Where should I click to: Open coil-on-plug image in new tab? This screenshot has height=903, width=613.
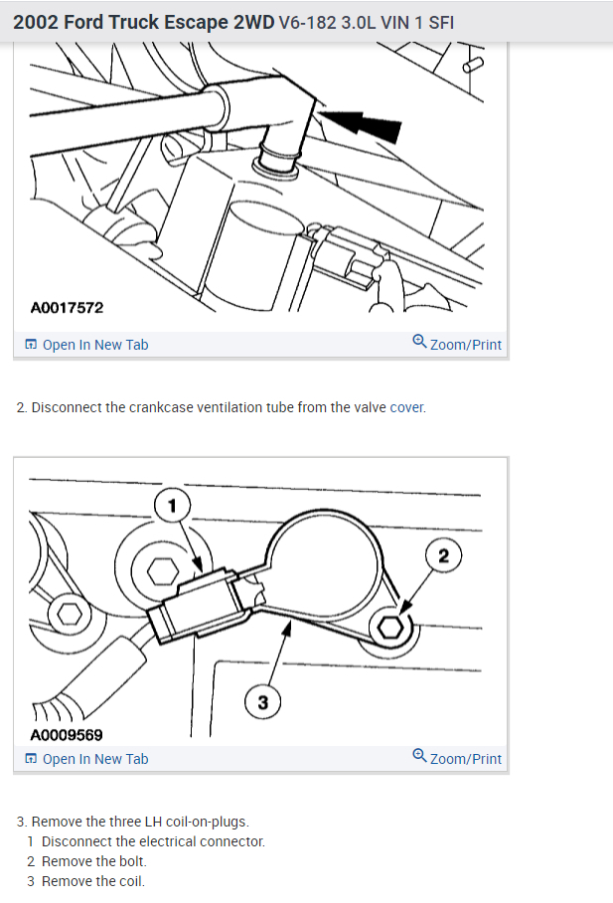coord(87,758)
